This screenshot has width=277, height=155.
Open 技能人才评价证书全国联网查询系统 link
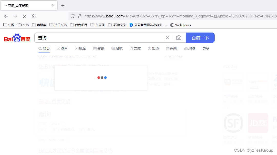click(75, 151)
